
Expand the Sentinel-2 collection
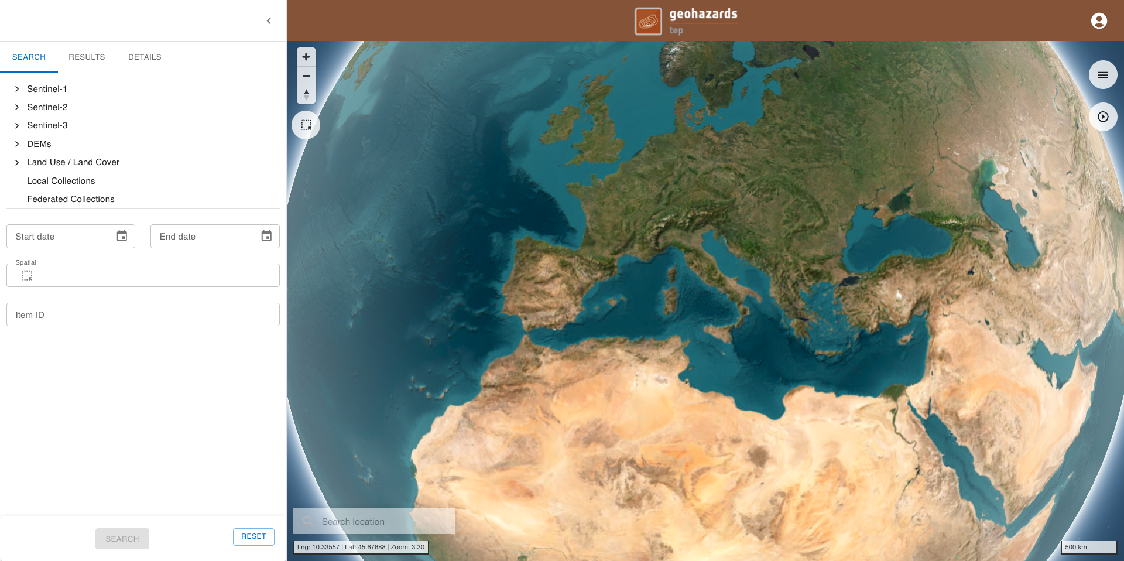click(17, 107)
